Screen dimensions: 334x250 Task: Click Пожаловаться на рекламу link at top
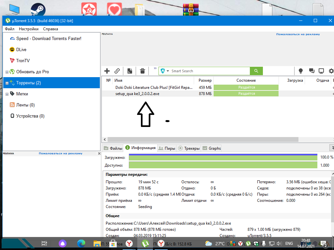pos(298,34)
